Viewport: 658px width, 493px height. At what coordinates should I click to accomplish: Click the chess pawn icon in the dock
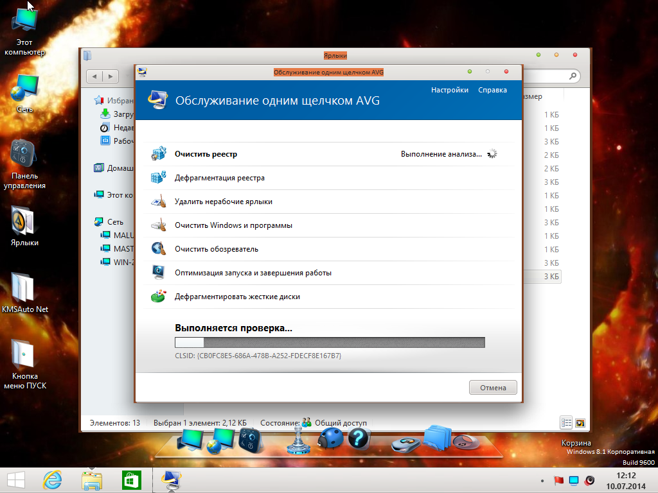pos(298,440)
